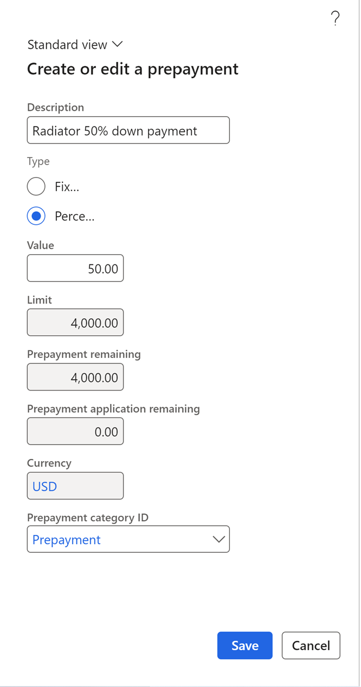Click the Description field label
The height and width of the screenshot is (687, 361).
(56, 108)
